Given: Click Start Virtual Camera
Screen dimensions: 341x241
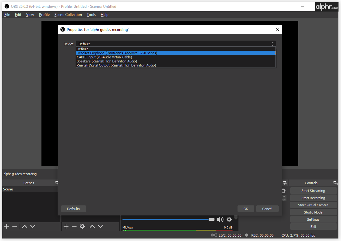Looking at the screenshot, I should [313, 205].
